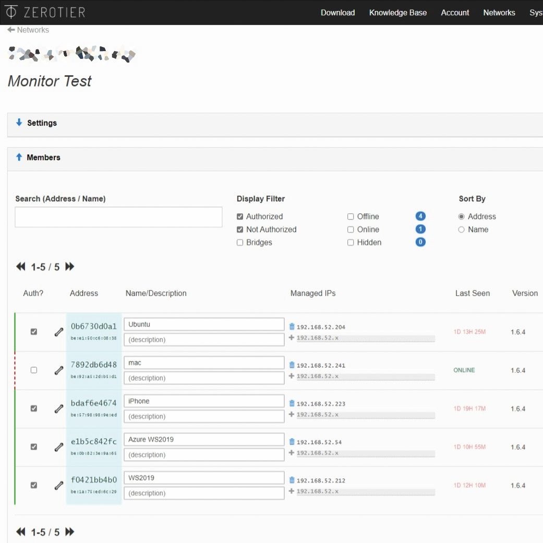Viewport: 543px width, 543px height.
Task: Click address e1b5c842fc
Action: tap(93, 441)
